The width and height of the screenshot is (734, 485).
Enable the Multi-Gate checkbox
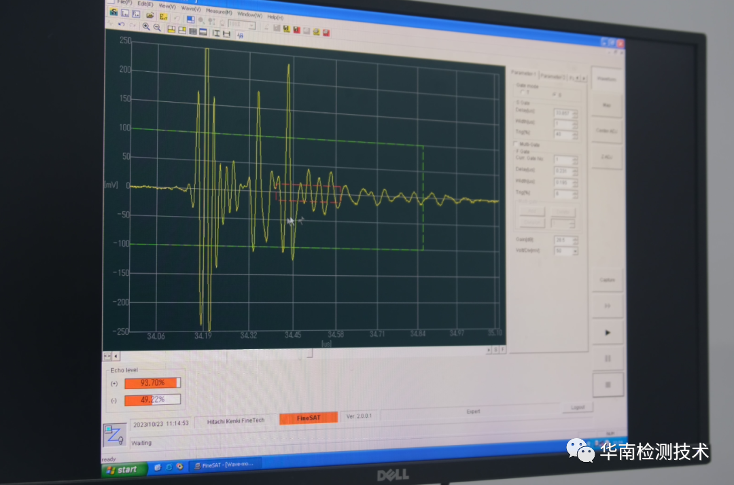pos(514,145)
